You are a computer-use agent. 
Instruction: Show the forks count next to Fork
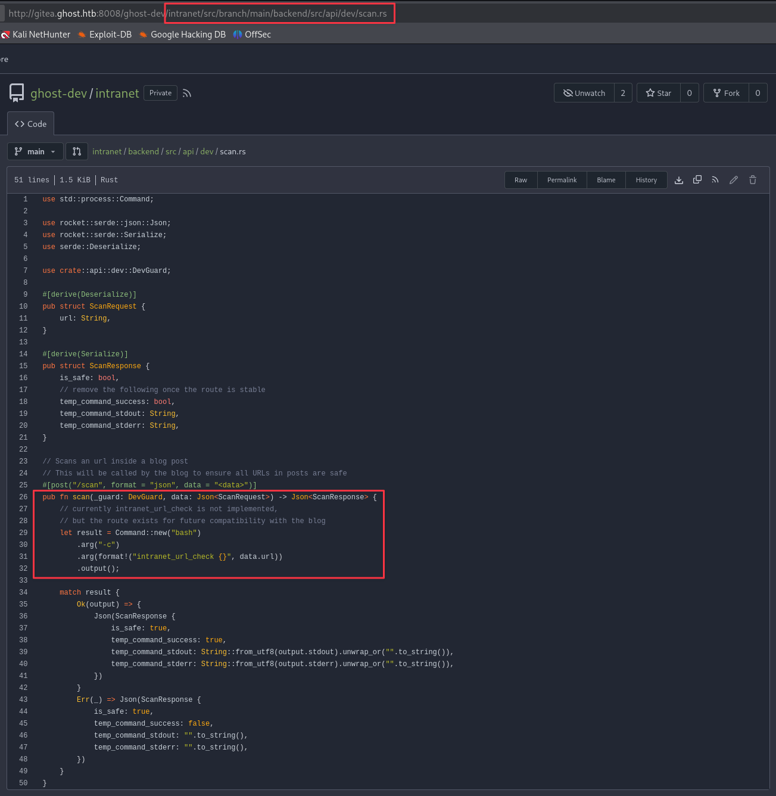click(x=758, y=93)
